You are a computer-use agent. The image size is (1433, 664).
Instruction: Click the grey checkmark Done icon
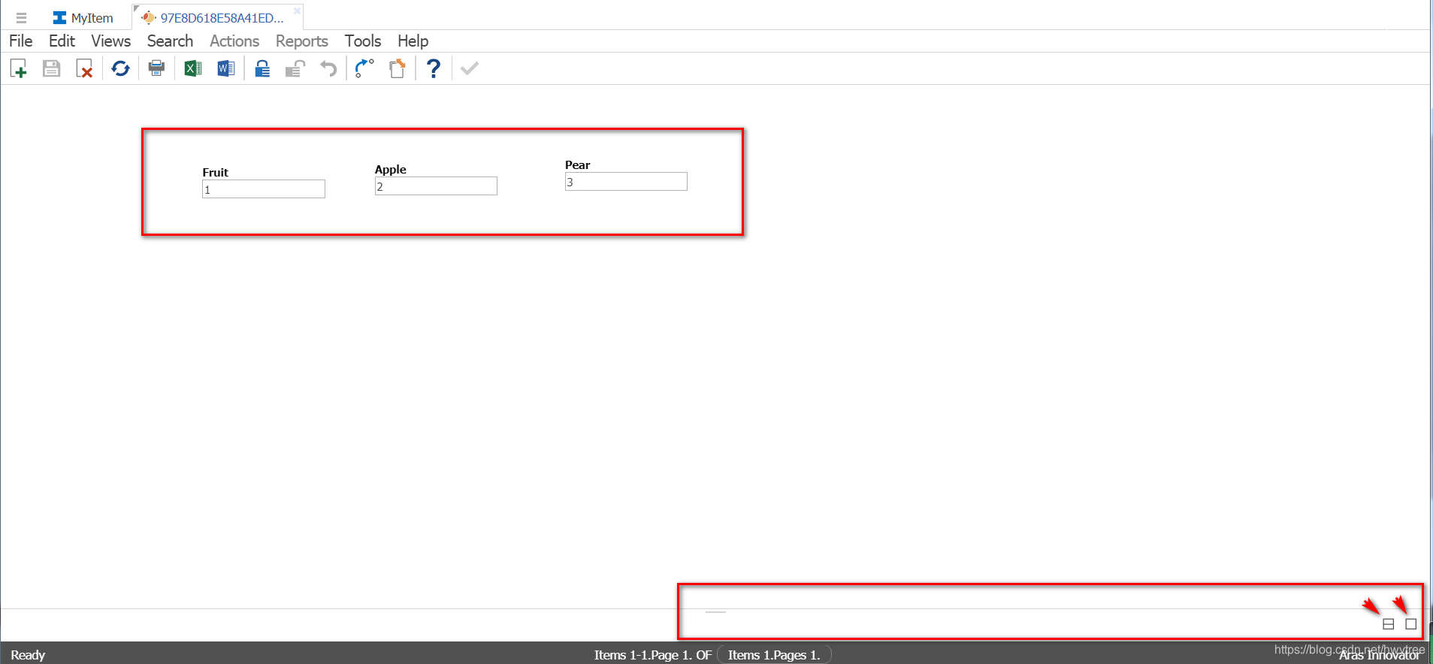pos(470,69)
